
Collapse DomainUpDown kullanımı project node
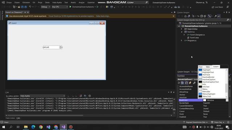pos(179,26)
